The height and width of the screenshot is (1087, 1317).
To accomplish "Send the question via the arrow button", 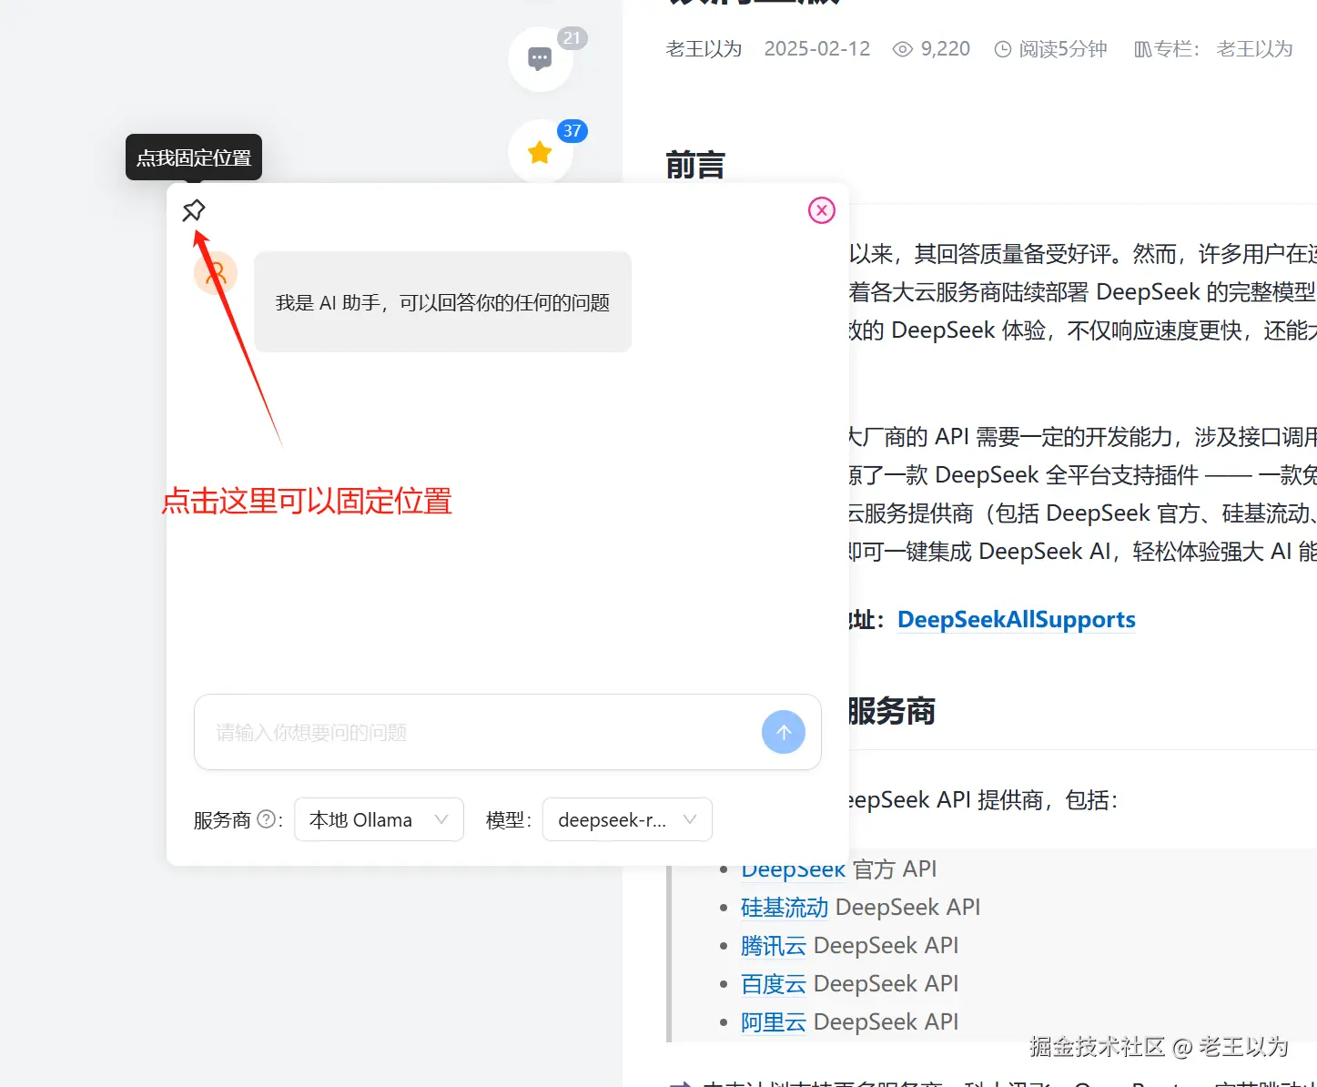I will (783, 732).
